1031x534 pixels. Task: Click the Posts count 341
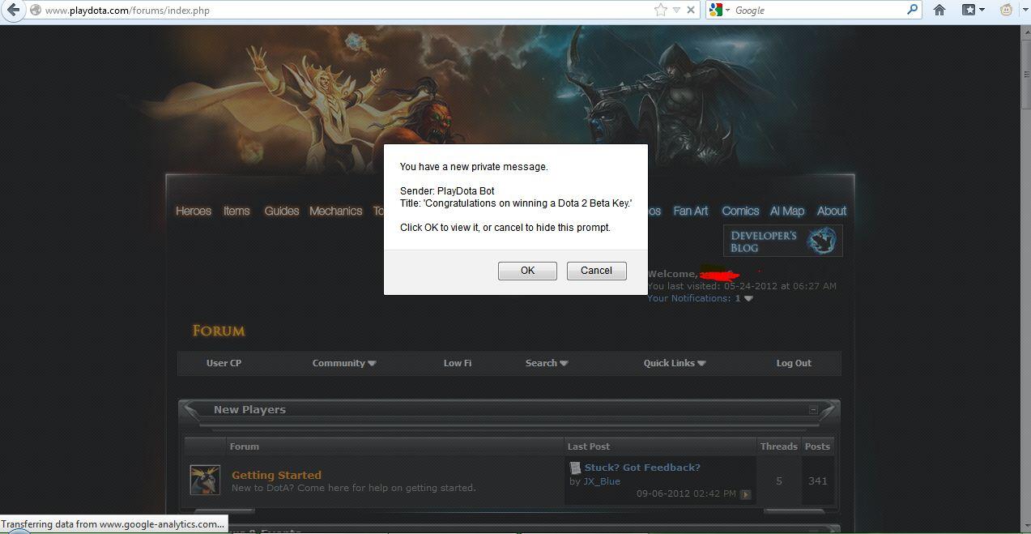818,481
